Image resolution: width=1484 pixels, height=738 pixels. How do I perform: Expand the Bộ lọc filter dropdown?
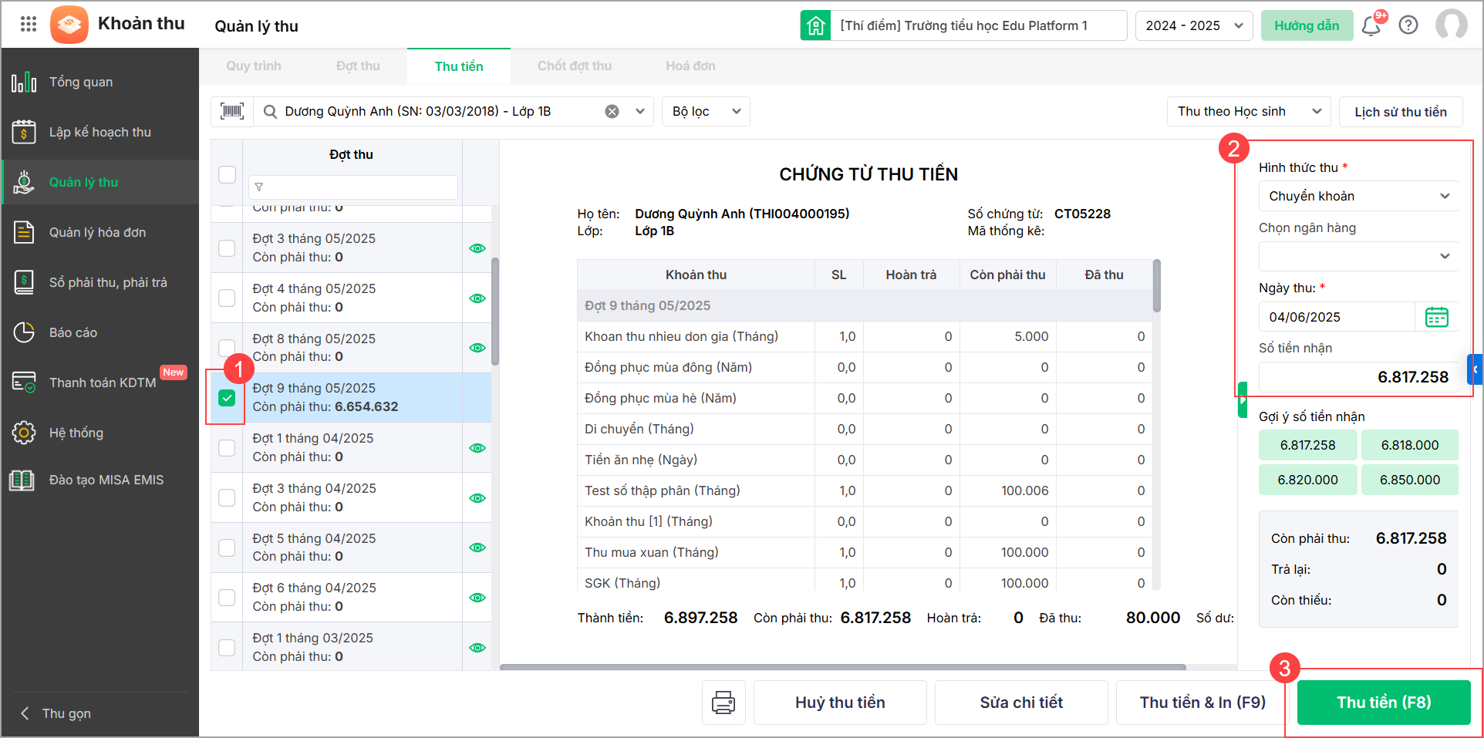(x=705, y=111)
